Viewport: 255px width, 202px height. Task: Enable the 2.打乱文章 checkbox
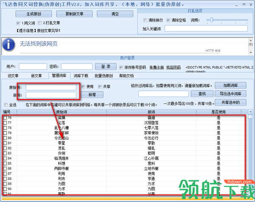pyautogui.click(x=40, y=23)
